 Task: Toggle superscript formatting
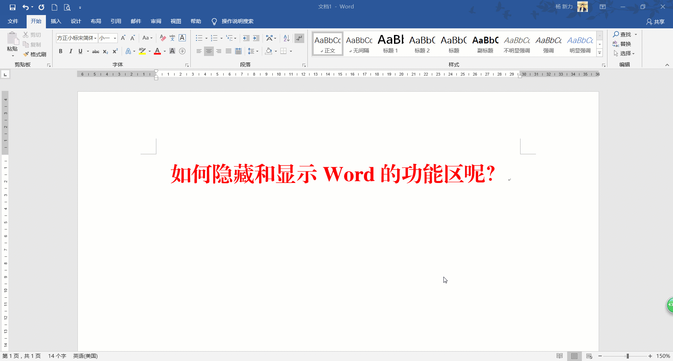click(115, 51)
